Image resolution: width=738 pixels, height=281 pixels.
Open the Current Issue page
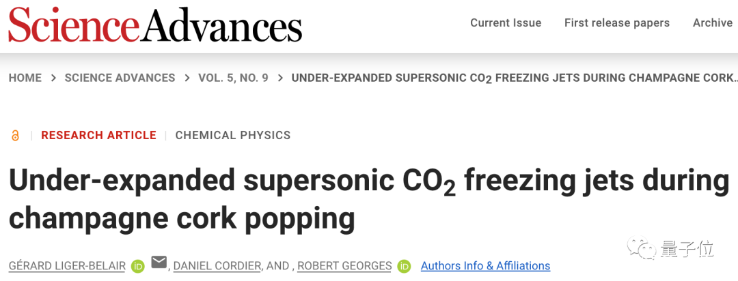tap(506, 23)
